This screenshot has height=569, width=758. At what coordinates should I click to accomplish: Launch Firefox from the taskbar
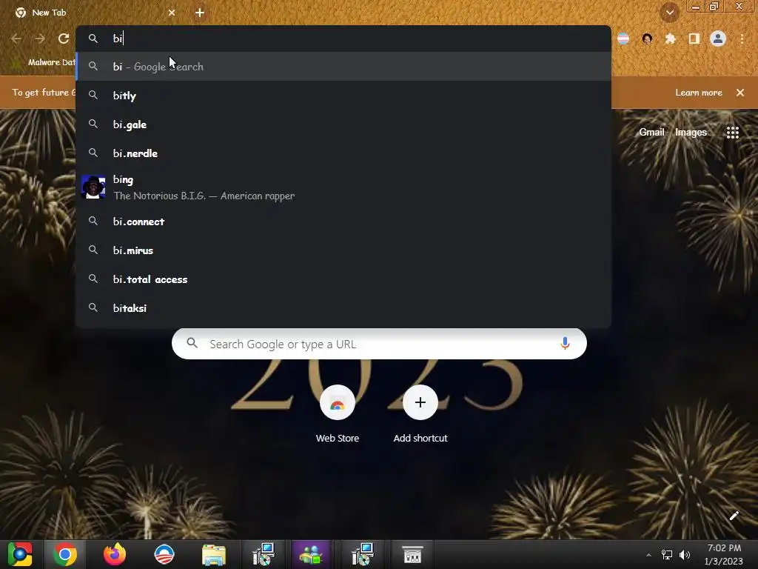pos(115,554)
